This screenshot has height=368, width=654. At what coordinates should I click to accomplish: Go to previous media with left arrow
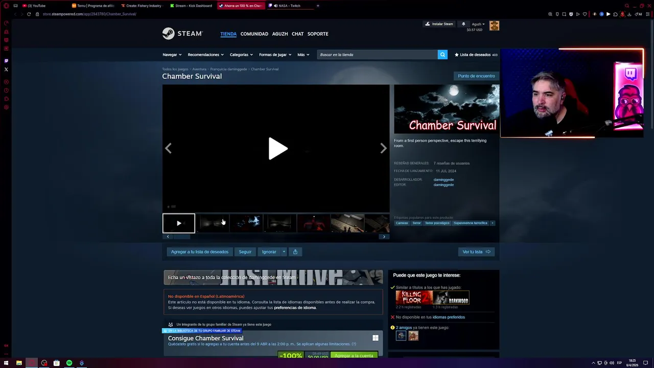click(168, 148)
